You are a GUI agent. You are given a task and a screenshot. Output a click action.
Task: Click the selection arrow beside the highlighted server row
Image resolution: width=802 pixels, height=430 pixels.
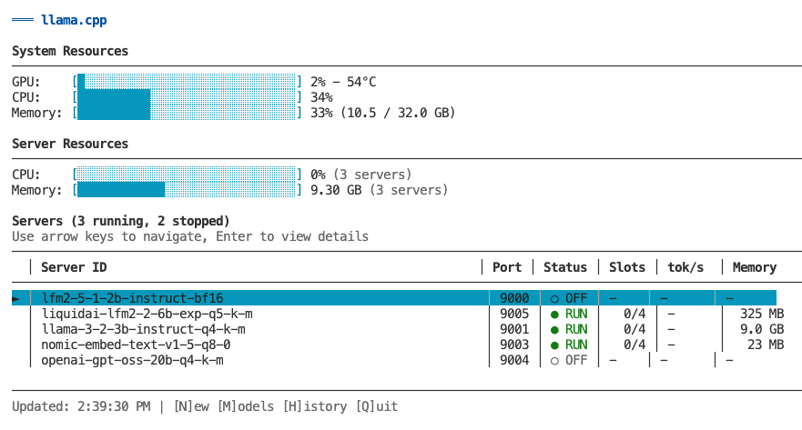pos(15,298)
